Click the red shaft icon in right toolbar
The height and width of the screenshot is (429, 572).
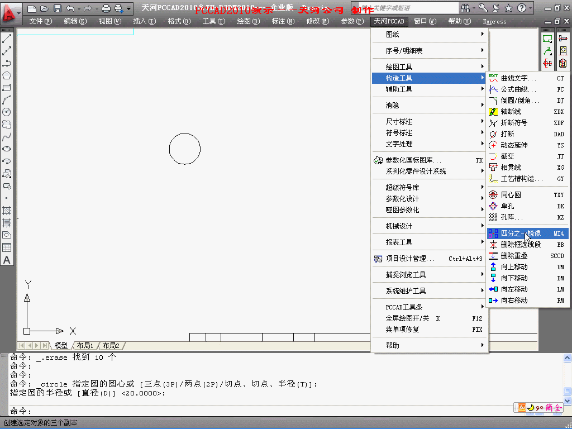click(547, 63)
